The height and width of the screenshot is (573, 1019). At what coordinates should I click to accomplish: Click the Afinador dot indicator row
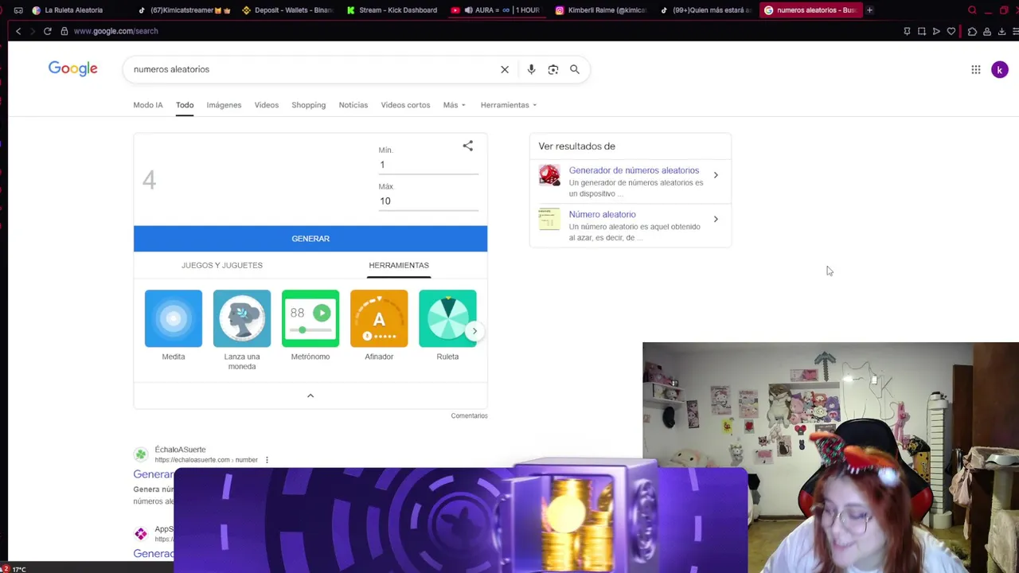pyautogui.click(x=379, y=336)
